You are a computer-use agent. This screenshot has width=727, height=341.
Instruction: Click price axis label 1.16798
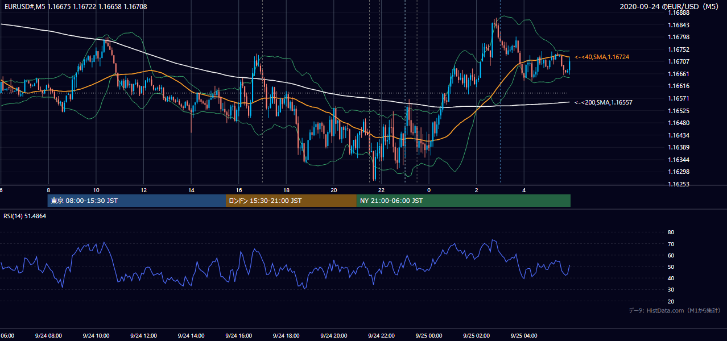click(679, 37)
